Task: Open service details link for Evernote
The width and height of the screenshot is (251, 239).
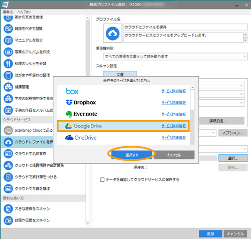Action: click(174, 114)
